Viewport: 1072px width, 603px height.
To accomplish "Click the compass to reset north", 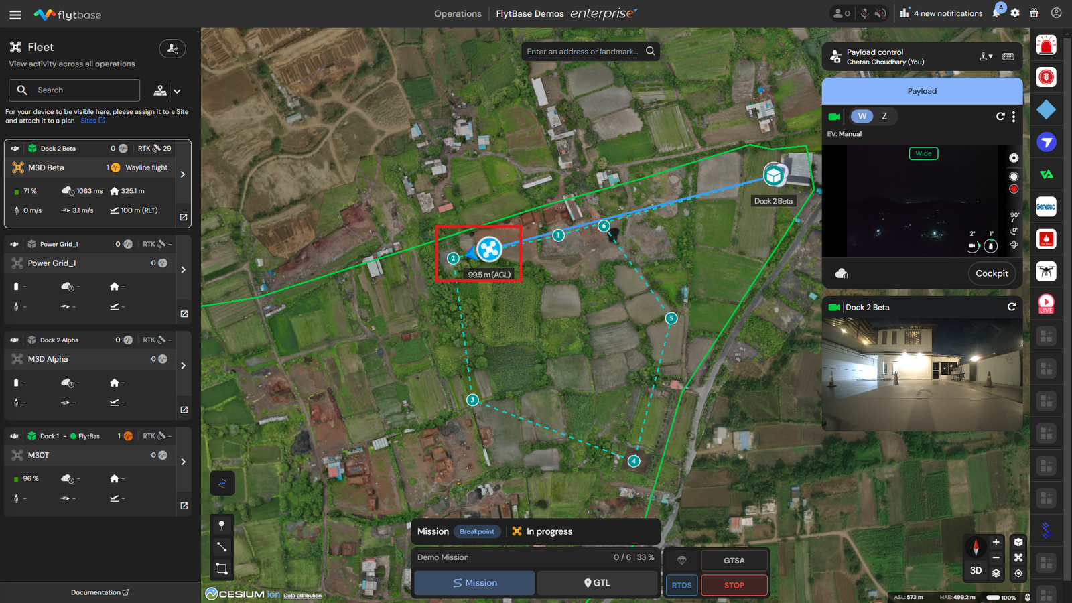I will [976, 546].
